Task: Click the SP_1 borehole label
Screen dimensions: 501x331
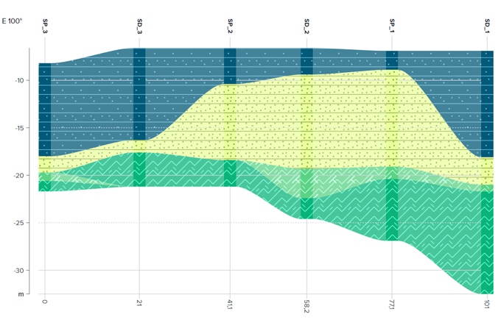Action: click(392, 28)
